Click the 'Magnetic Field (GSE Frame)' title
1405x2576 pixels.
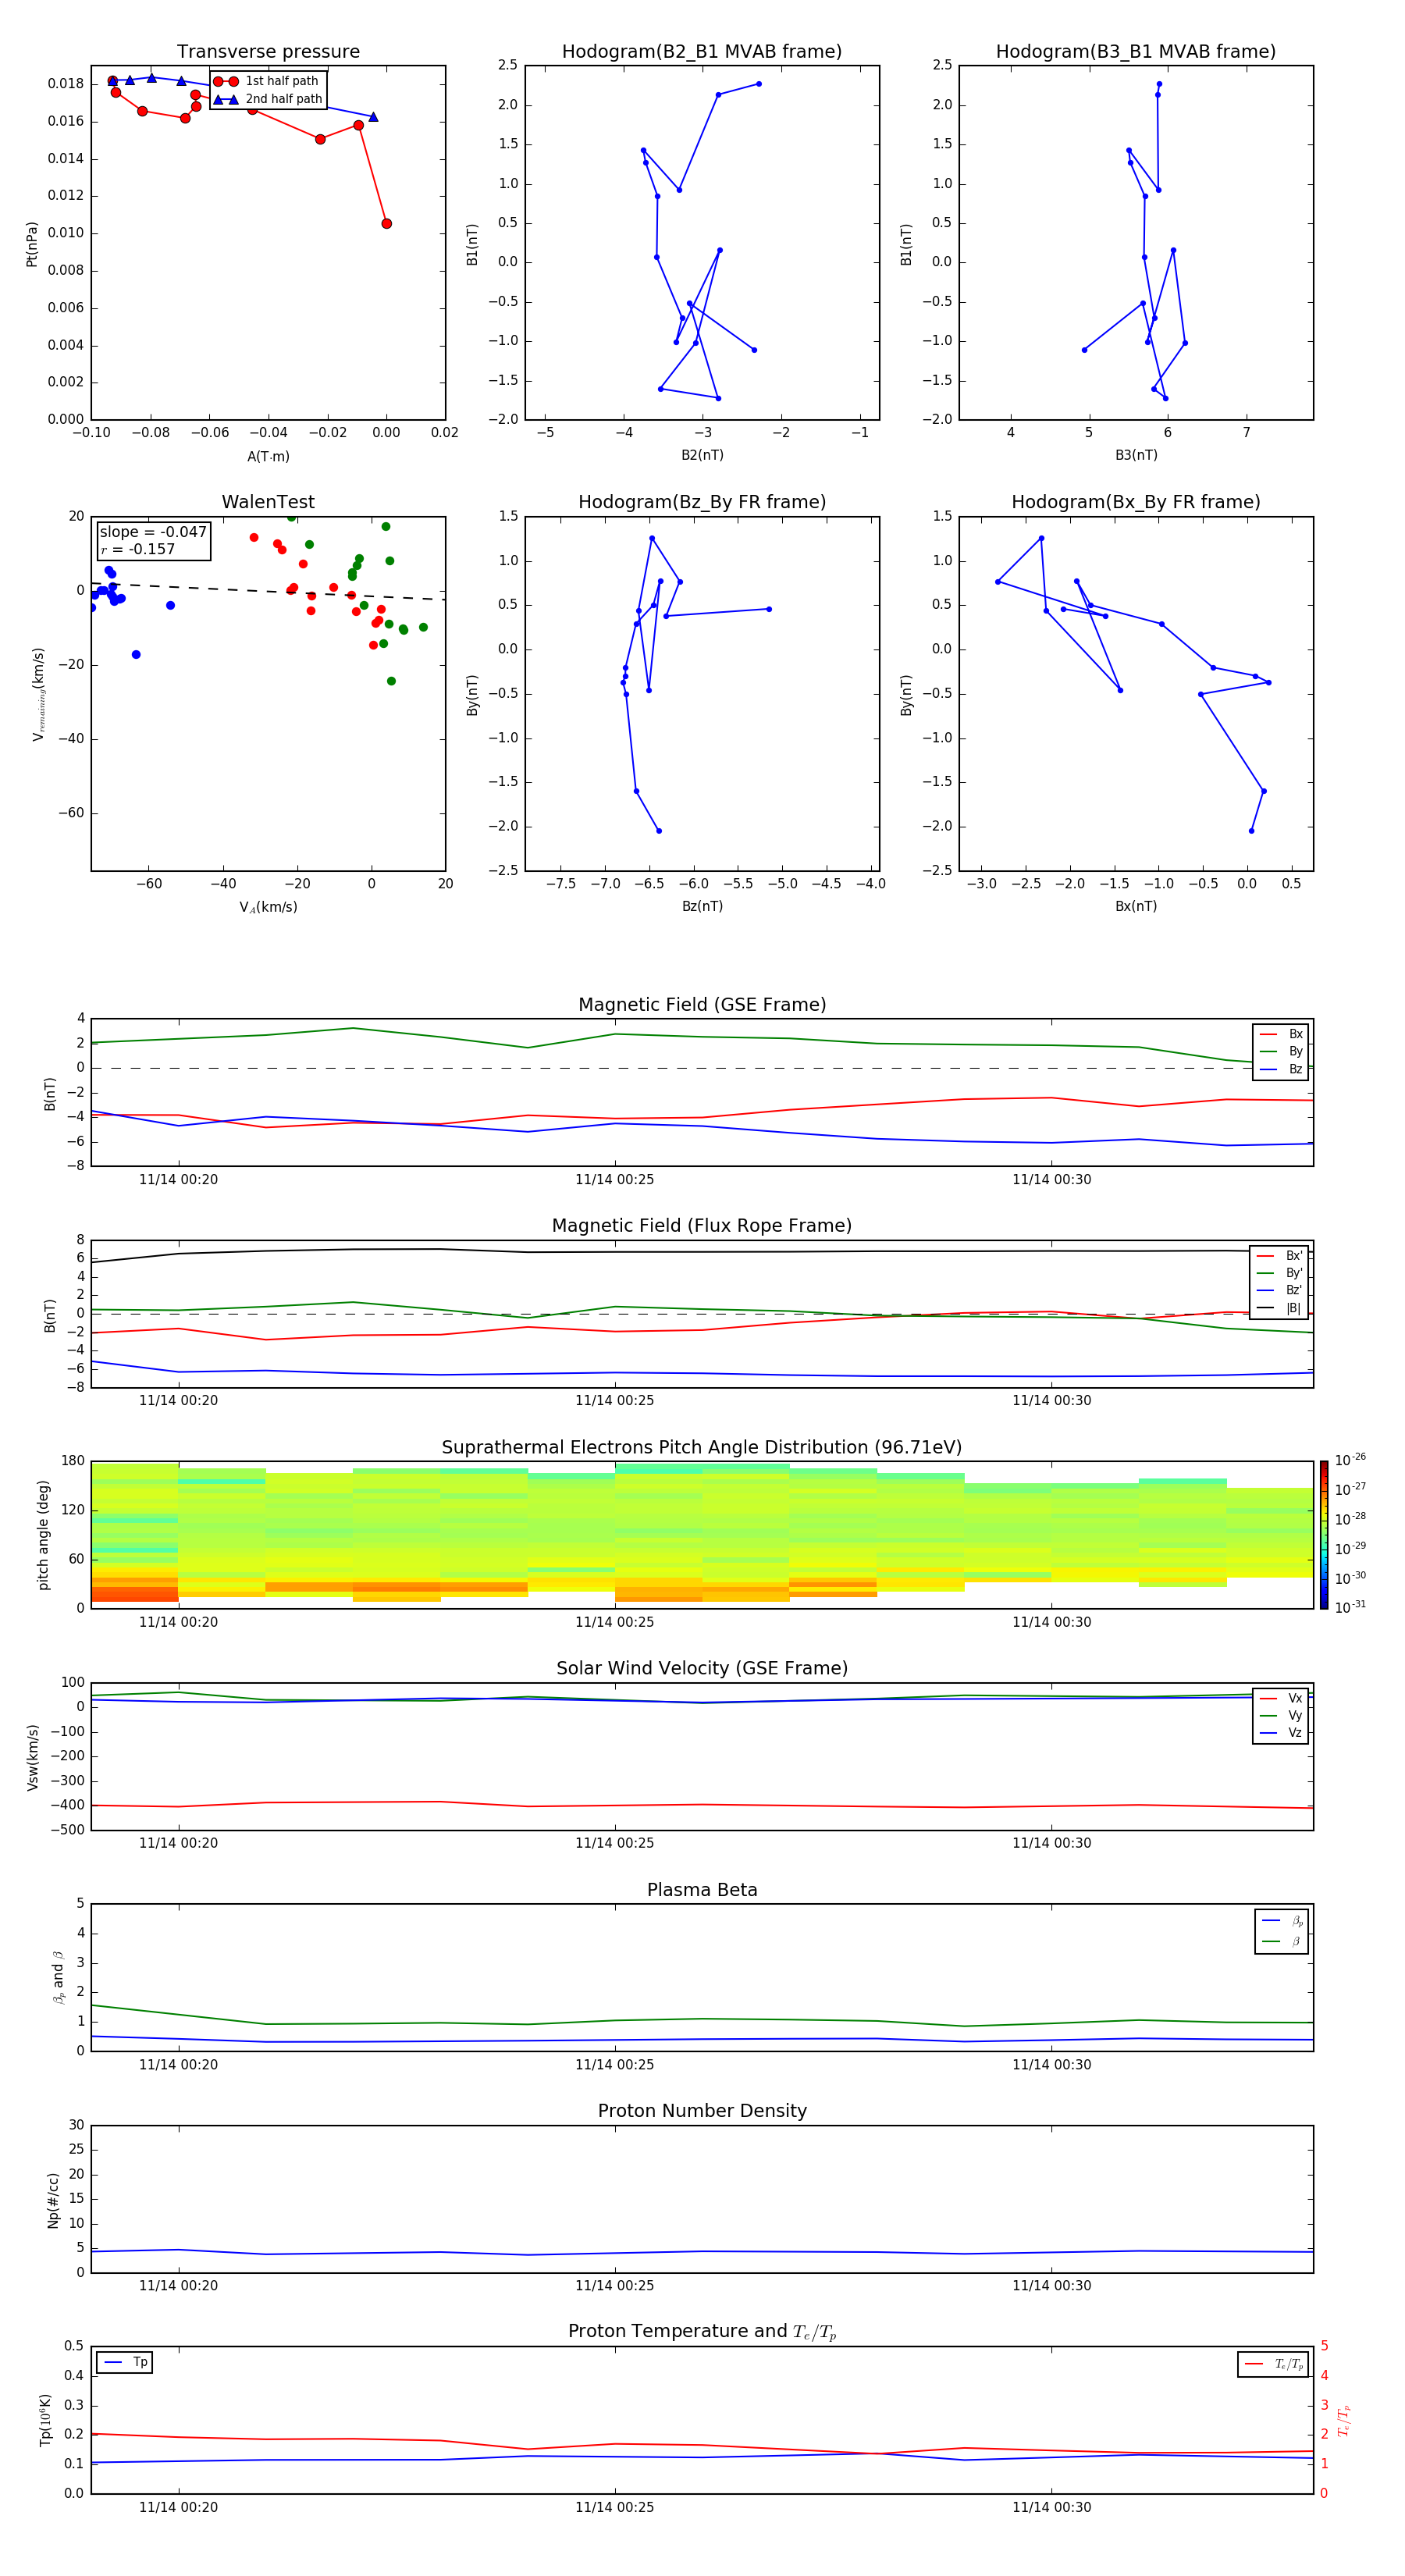click(x=702, y=1004)
